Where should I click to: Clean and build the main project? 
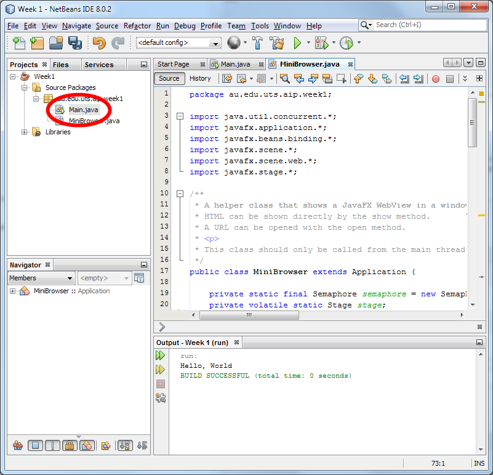click(x=276, y=43)
